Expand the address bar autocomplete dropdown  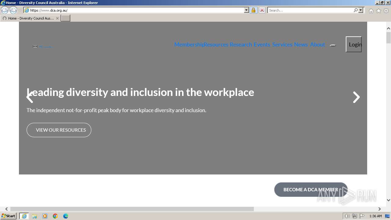[x=247, y=10]
